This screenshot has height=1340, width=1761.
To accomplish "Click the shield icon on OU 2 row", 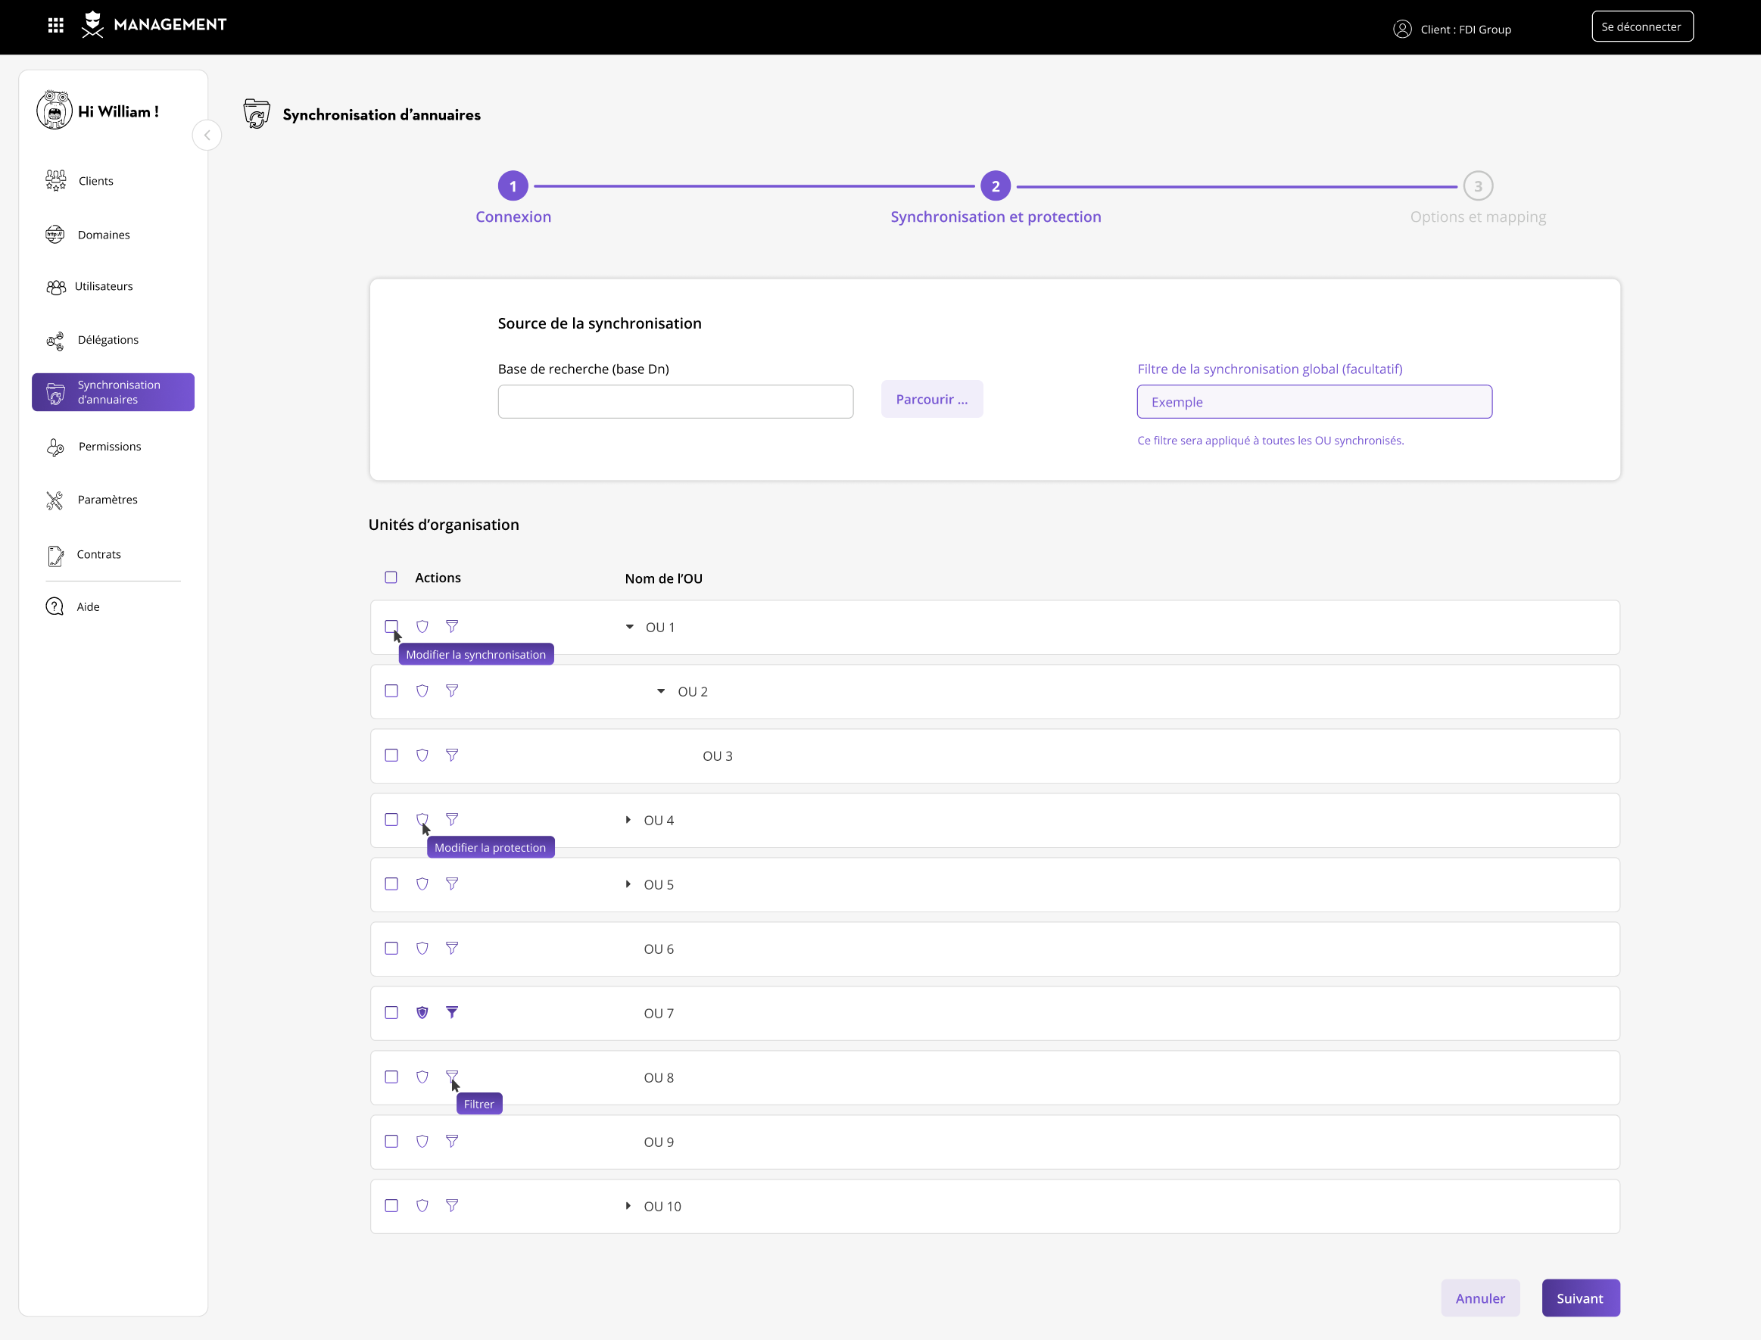I will [x=422, y=691].
